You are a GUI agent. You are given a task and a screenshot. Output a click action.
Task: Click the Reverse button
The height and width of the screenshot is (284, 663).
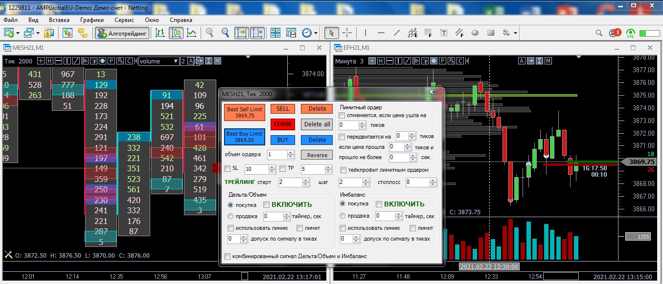click(317, 155)
